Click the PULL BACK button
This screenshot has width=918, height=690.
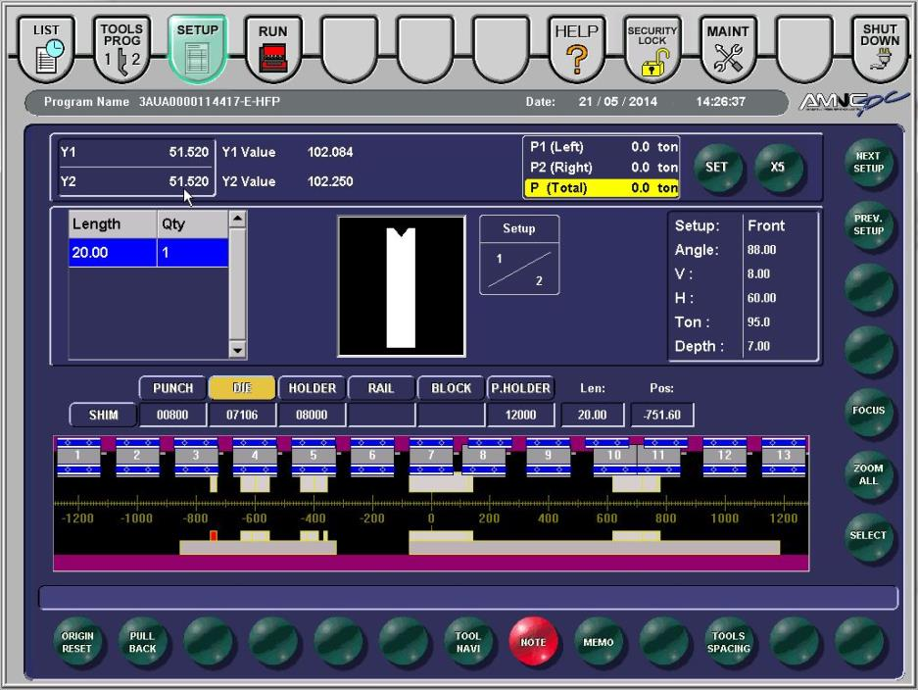pyautogui.click(x=142, y=642)
